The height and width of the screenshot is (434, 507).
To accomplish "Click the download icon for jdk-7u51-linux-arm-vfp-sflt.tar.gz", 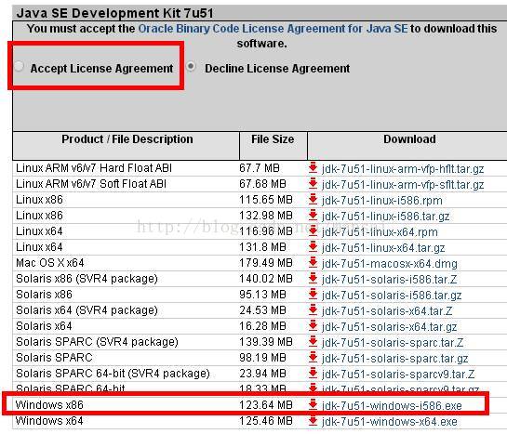I will [313, 184].
